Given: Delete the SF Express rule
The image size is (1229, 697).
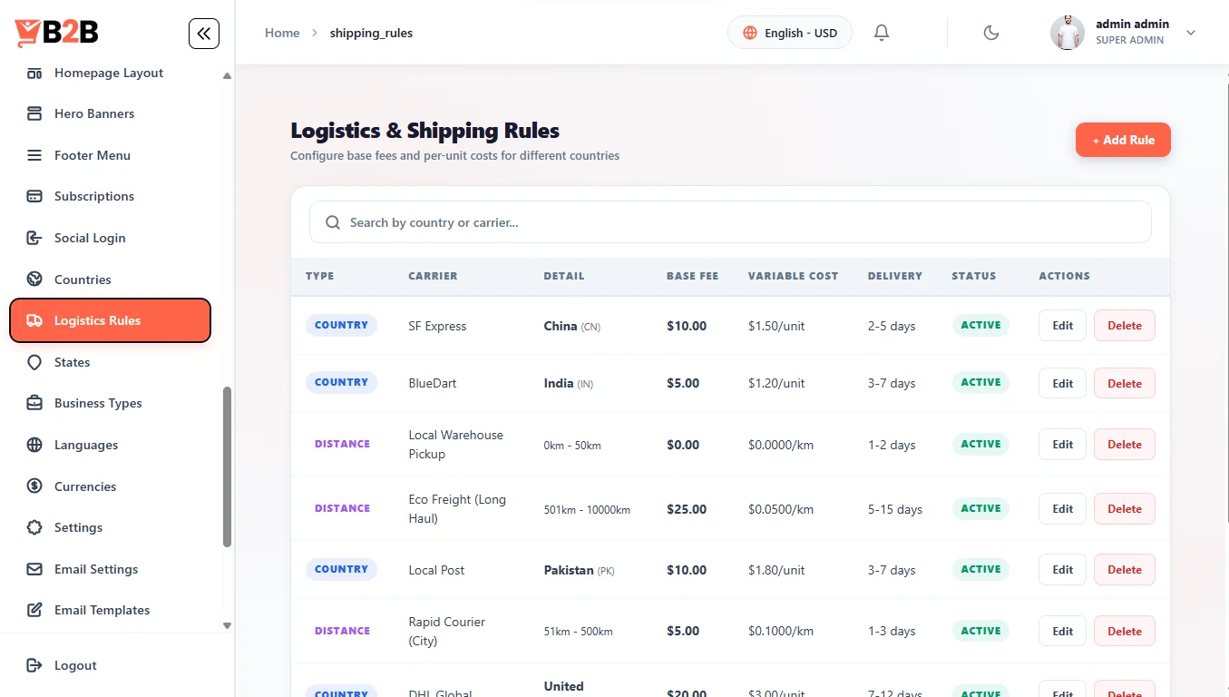Looking at the screenshot, I should [1124, 326].
